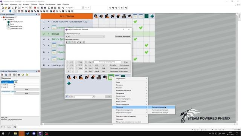Click the gear System column header in event editor
The image size is (241, 136).
[x=96, y=16]
